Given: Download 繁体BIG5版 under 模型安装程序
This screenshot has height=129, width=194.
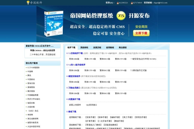Looking at the screenshot, I should click(x=105, y=82).
